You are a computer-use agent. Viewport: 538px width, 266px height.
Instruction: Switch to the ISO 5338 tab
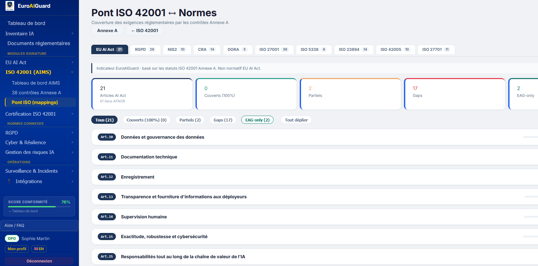(x=314, y=50)
